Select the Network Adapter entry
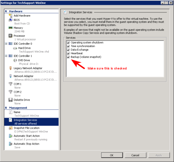Screen dimensions: 174x162 tap(24, 76)
